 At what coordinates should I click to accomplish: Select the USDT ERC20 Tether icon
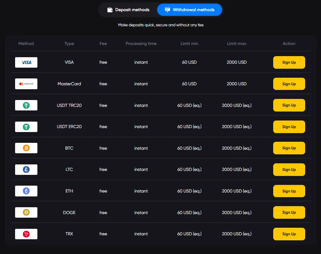pyautogui.click(x=26, y=127)
